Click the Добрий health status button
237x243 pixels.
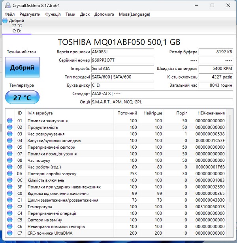pos(22,67)
